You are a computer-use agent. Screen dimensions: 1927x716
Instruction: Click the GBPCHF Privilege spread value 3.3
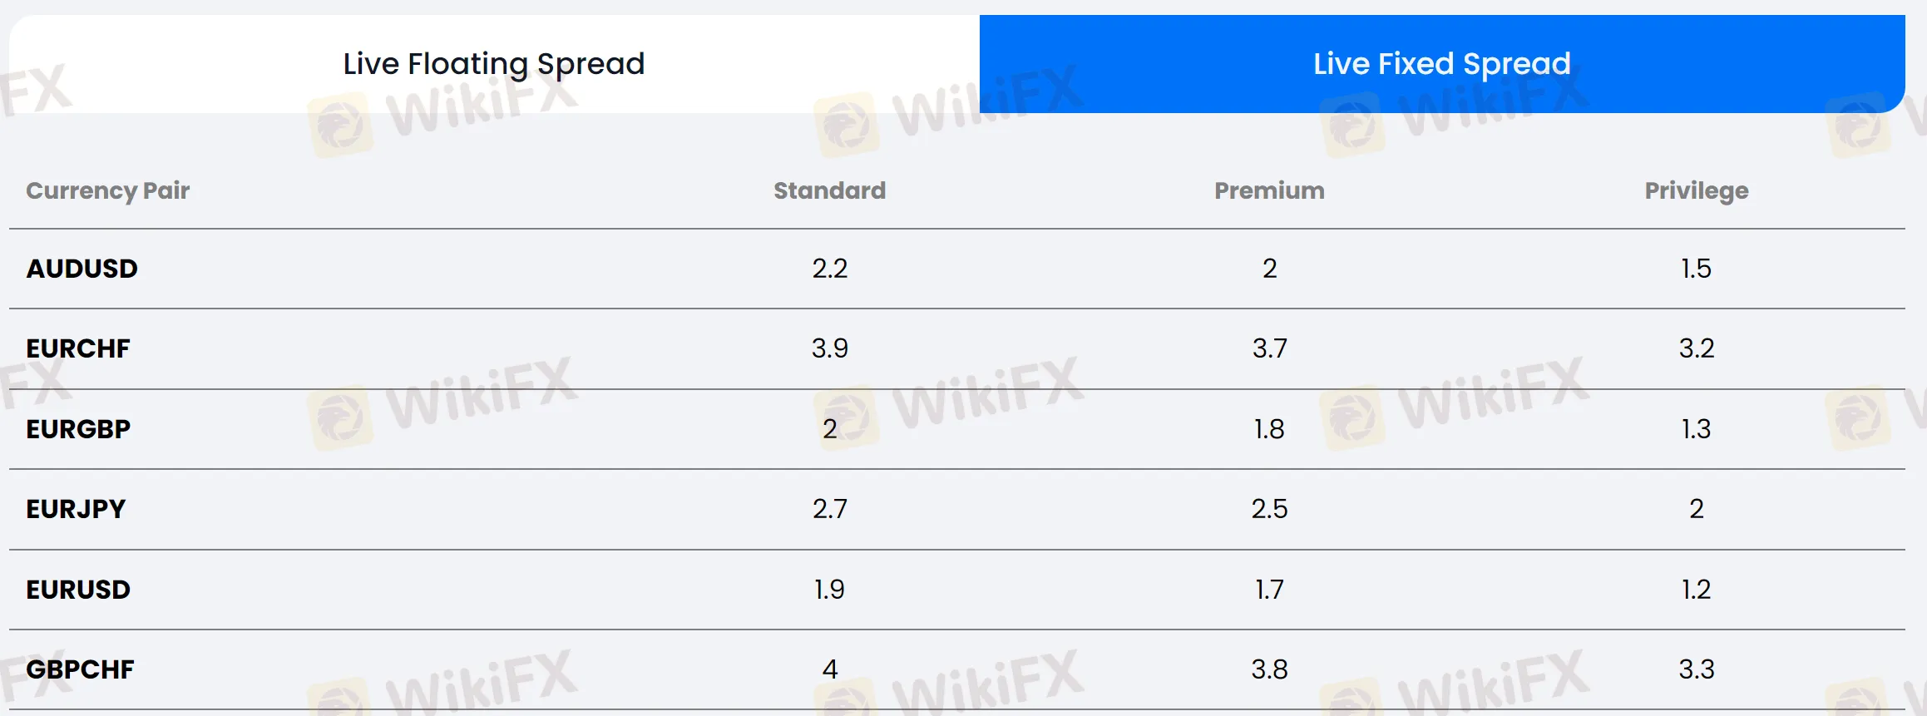[x=1696, y=669]
